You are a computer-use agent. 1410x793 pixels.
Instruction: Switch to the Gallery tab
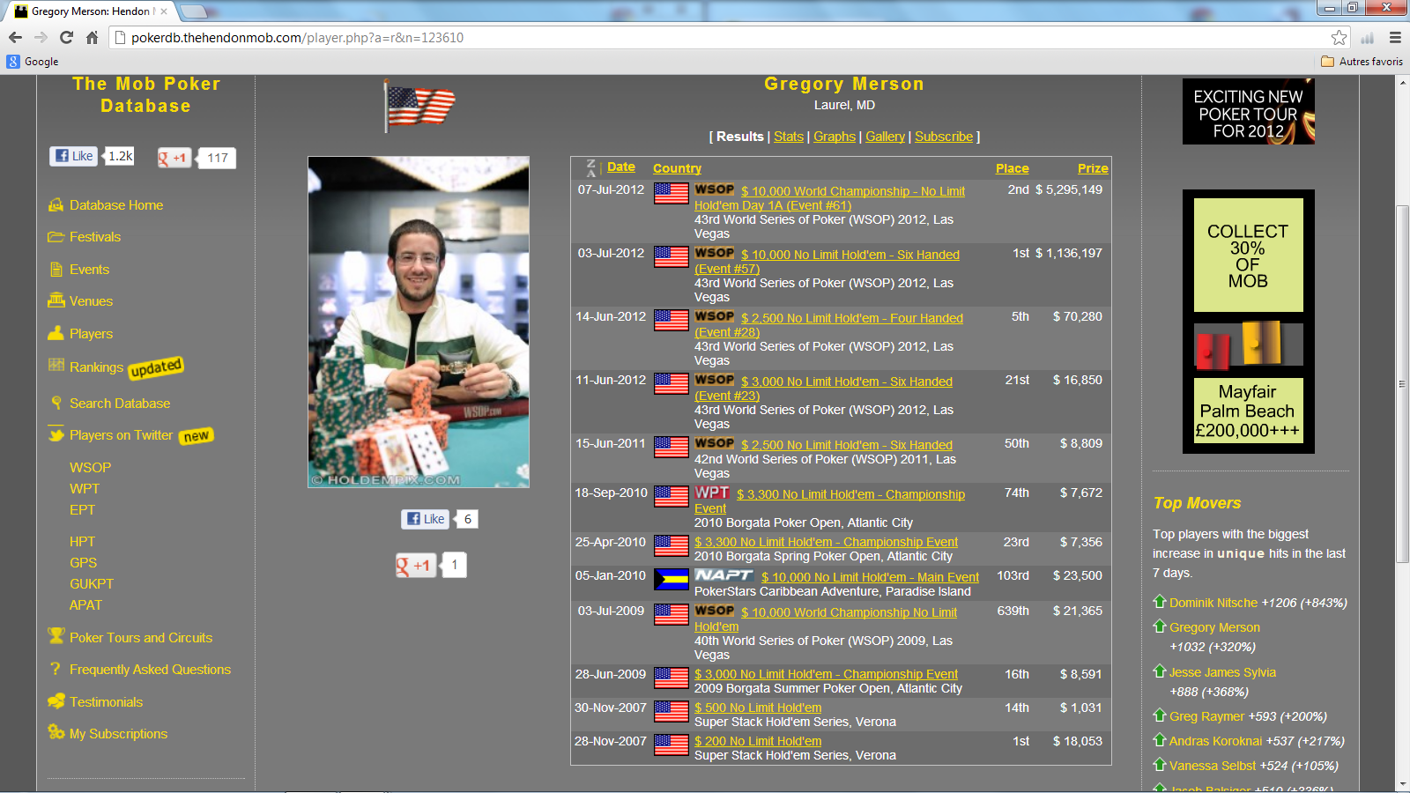[885, 137]
